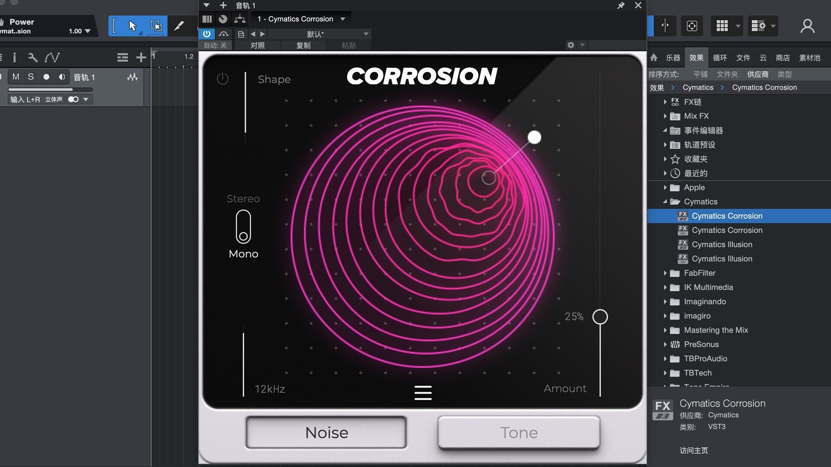Go to the previous preset
831x467 pixels.
pyautogui.click(x=253, y=34)
